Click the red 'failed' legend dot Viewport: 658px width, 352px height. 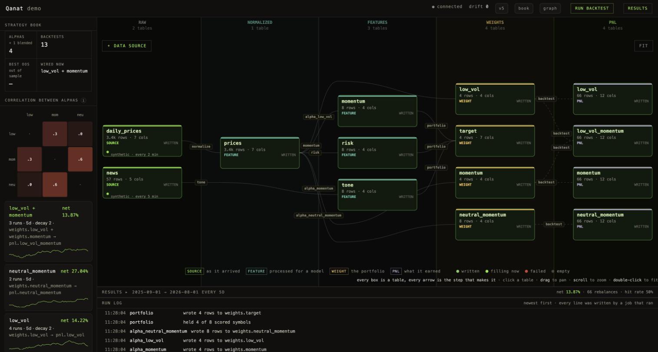[526, 271]
